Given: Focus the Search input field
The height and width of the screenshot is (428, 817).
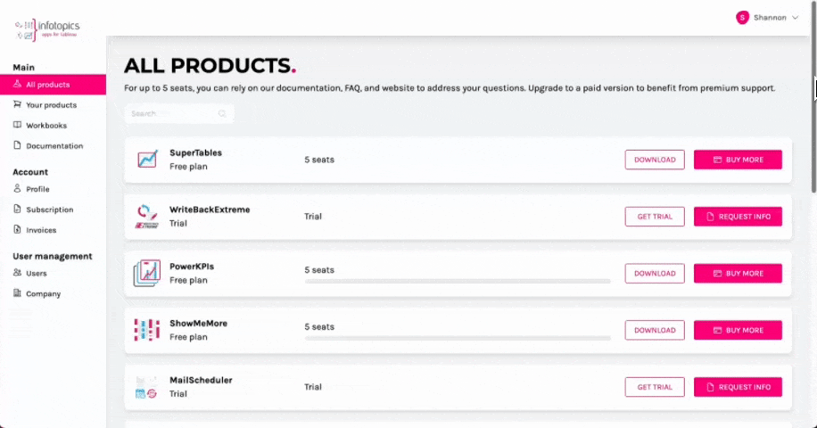Looking at the screenshot, I should click(179, 113).
